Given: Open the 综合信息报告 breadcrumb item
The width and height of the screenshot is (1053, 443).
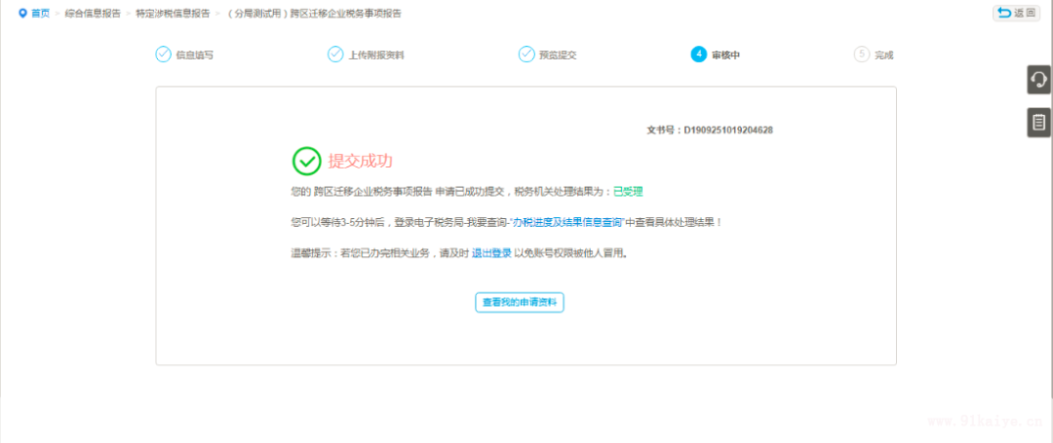Looking at the screenshot, I should [x=93, y=14].
